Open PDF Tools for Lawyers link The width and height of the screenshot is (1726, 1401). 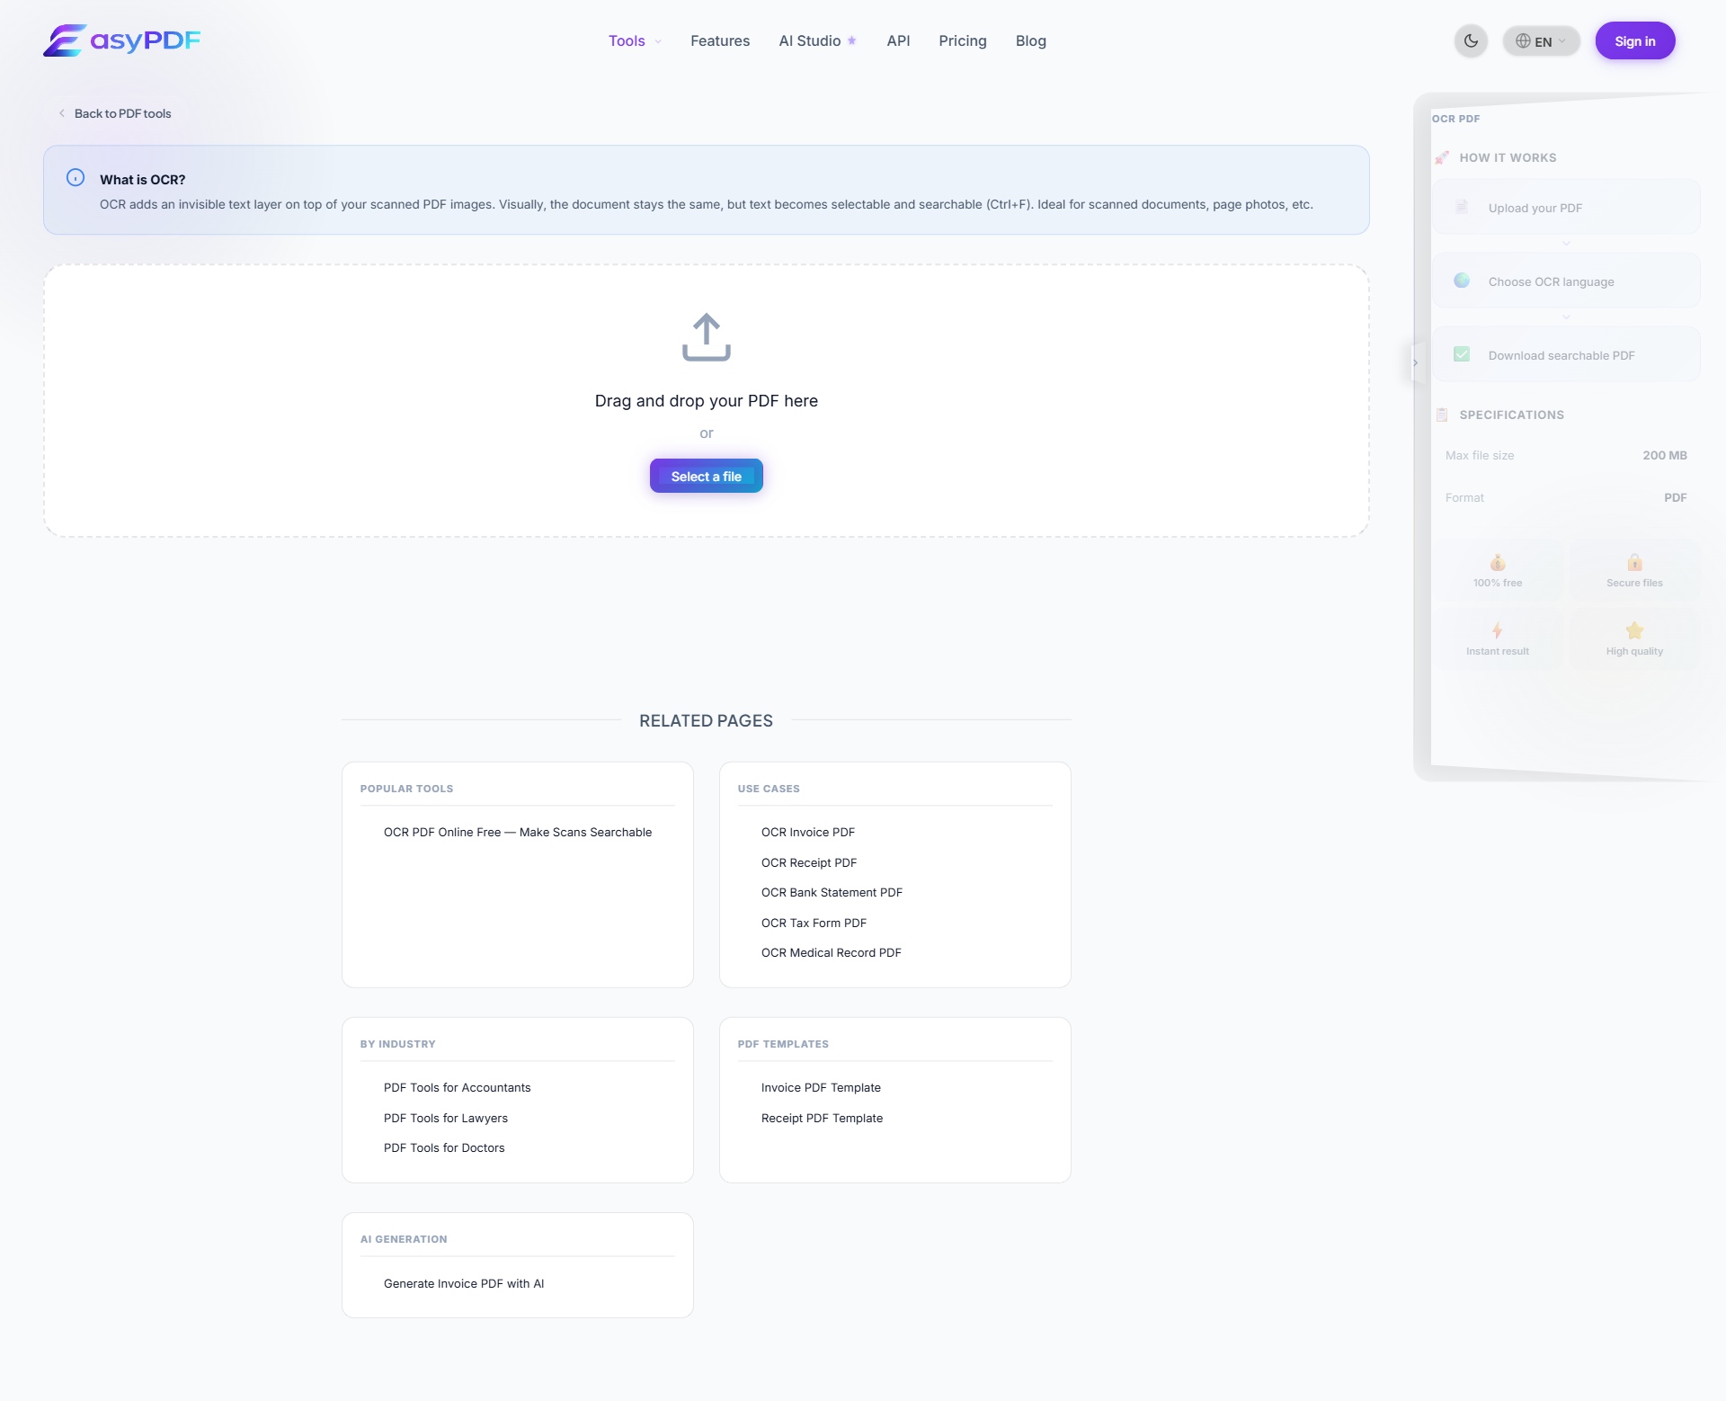tap(445, 1118)
